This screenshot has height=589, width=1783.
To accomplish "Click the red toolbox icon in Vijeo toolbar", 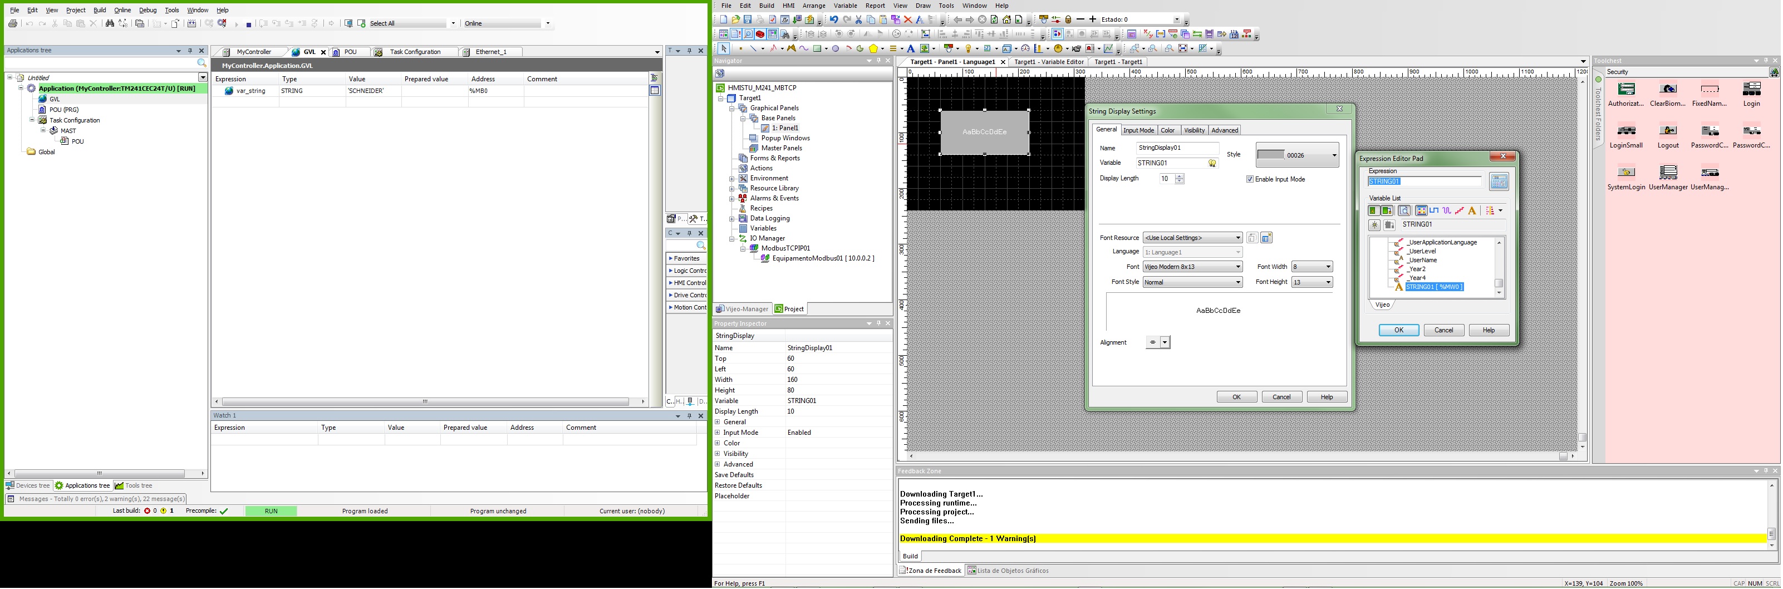I will 760,34.
